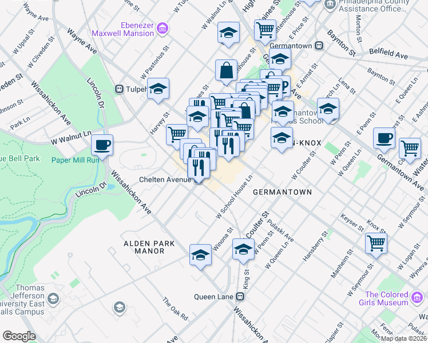Select the school marker next to Winona St

tap(201, 256)
